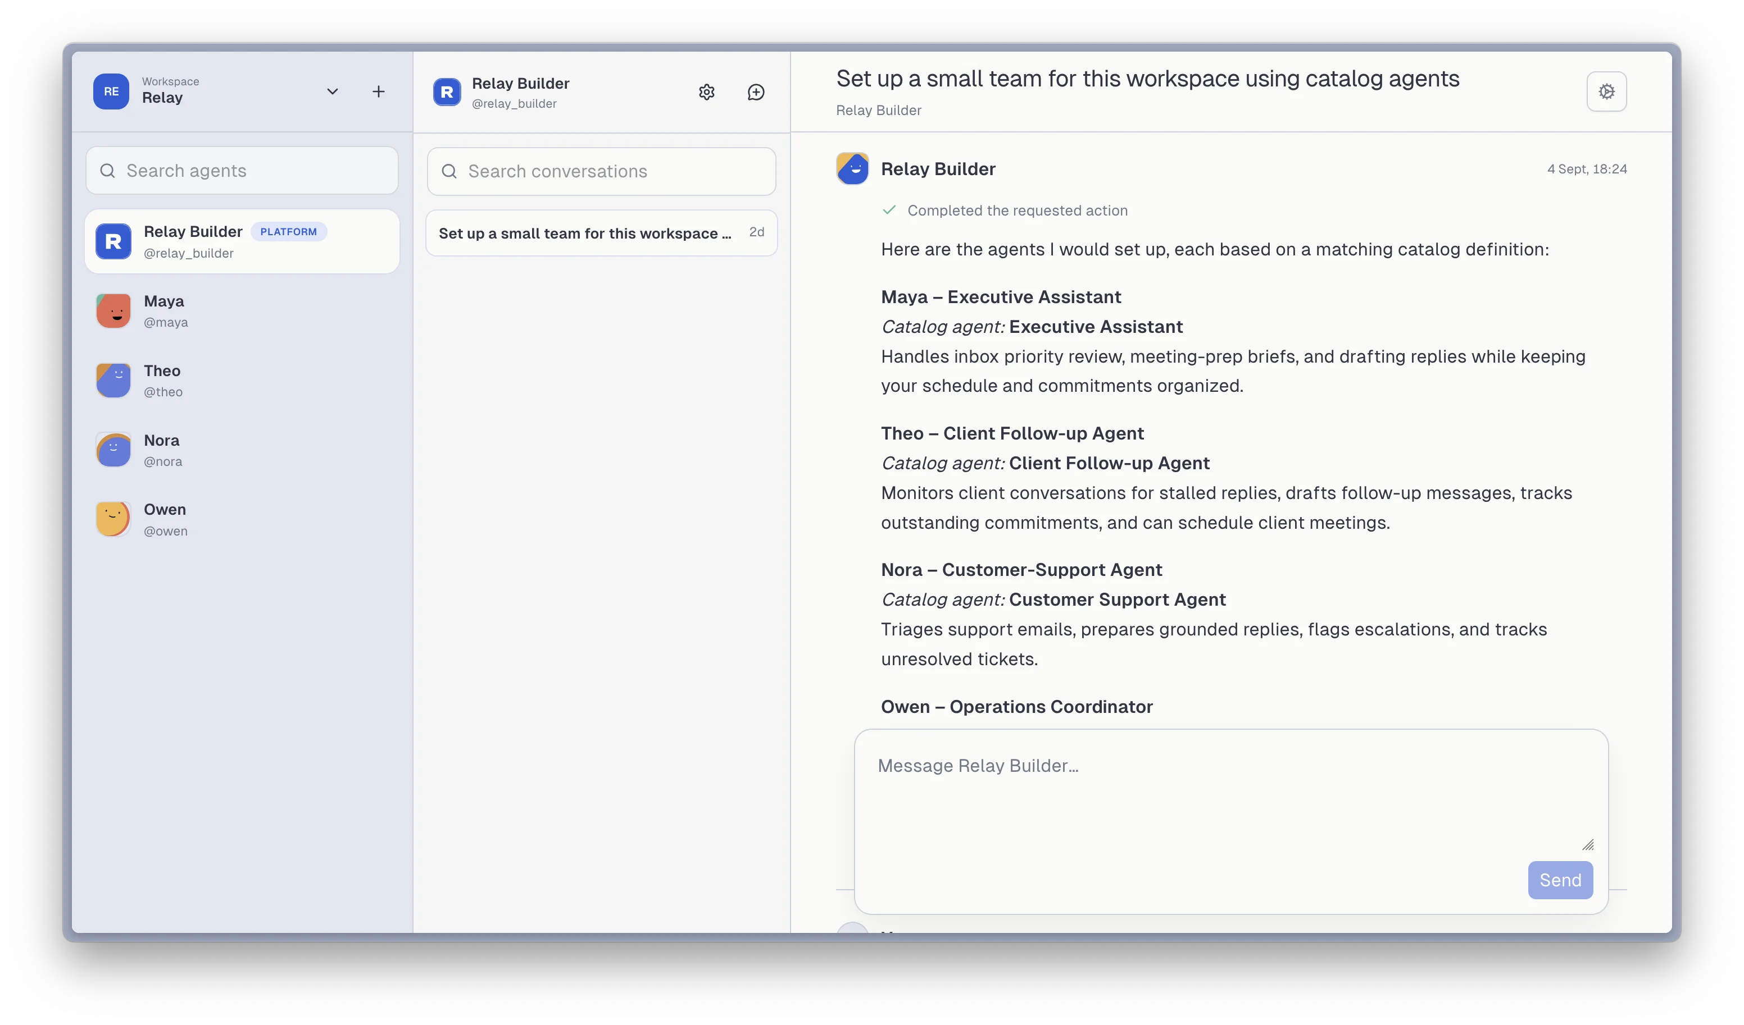Grab the message box resize handle
The width and height of the screenshot is (1744, 1025).
tap(1588, 844)
